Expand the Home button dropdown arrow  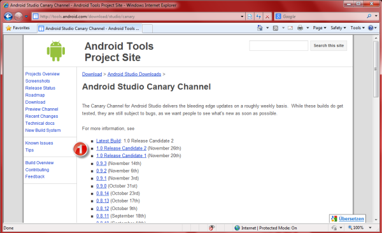267,28
